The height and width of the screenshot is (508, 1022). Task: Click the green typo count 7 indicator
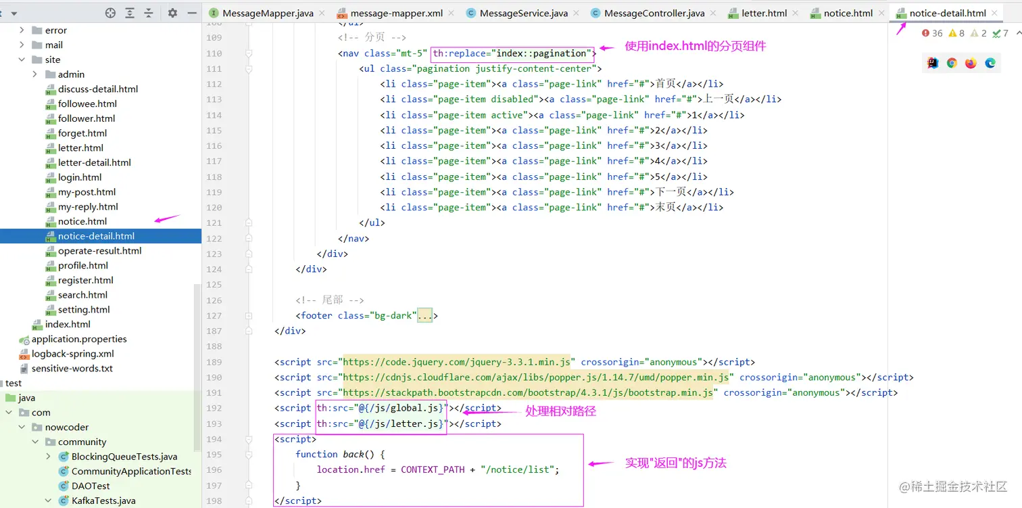point(1000,33)
